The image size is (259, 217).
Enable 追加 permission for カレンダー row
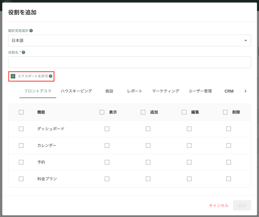148,145
